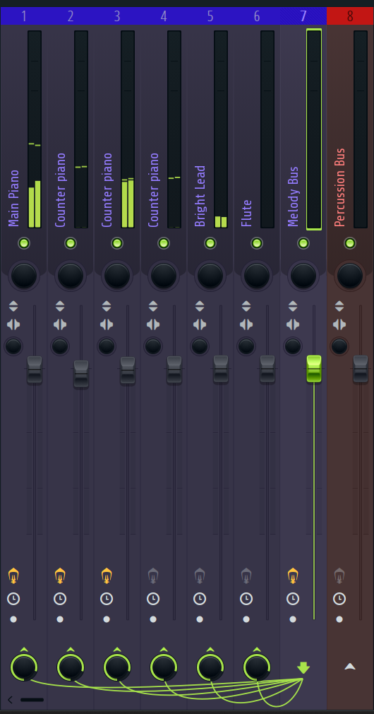Open latency clock on track 3 Counter piano

[x=107, y=598]
